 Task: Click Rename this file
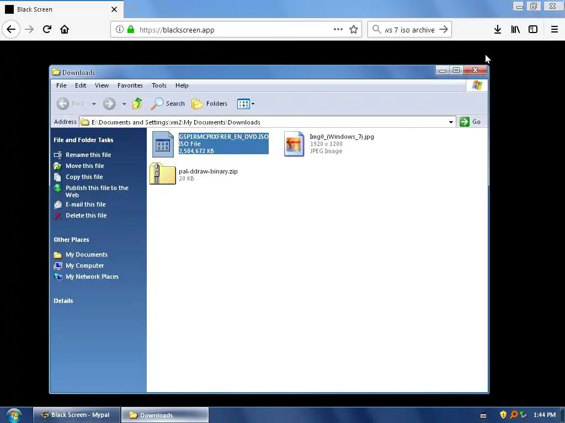pyautogui.click(x=88, y=155)
